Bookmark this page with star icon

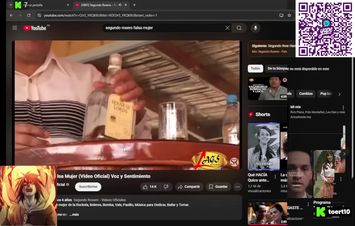[289, 15]
